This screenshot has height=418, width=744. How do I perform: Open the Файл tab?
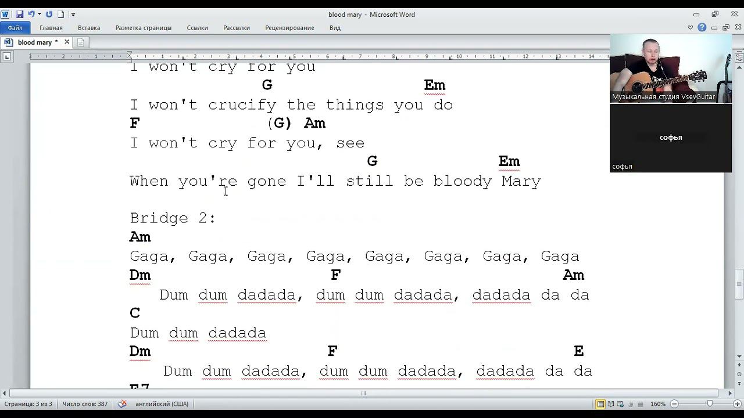coord(15,27)
